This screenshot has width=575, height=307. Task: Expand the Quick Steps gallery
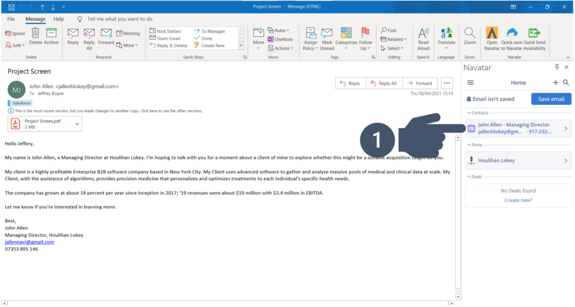[x=241, y=46]
